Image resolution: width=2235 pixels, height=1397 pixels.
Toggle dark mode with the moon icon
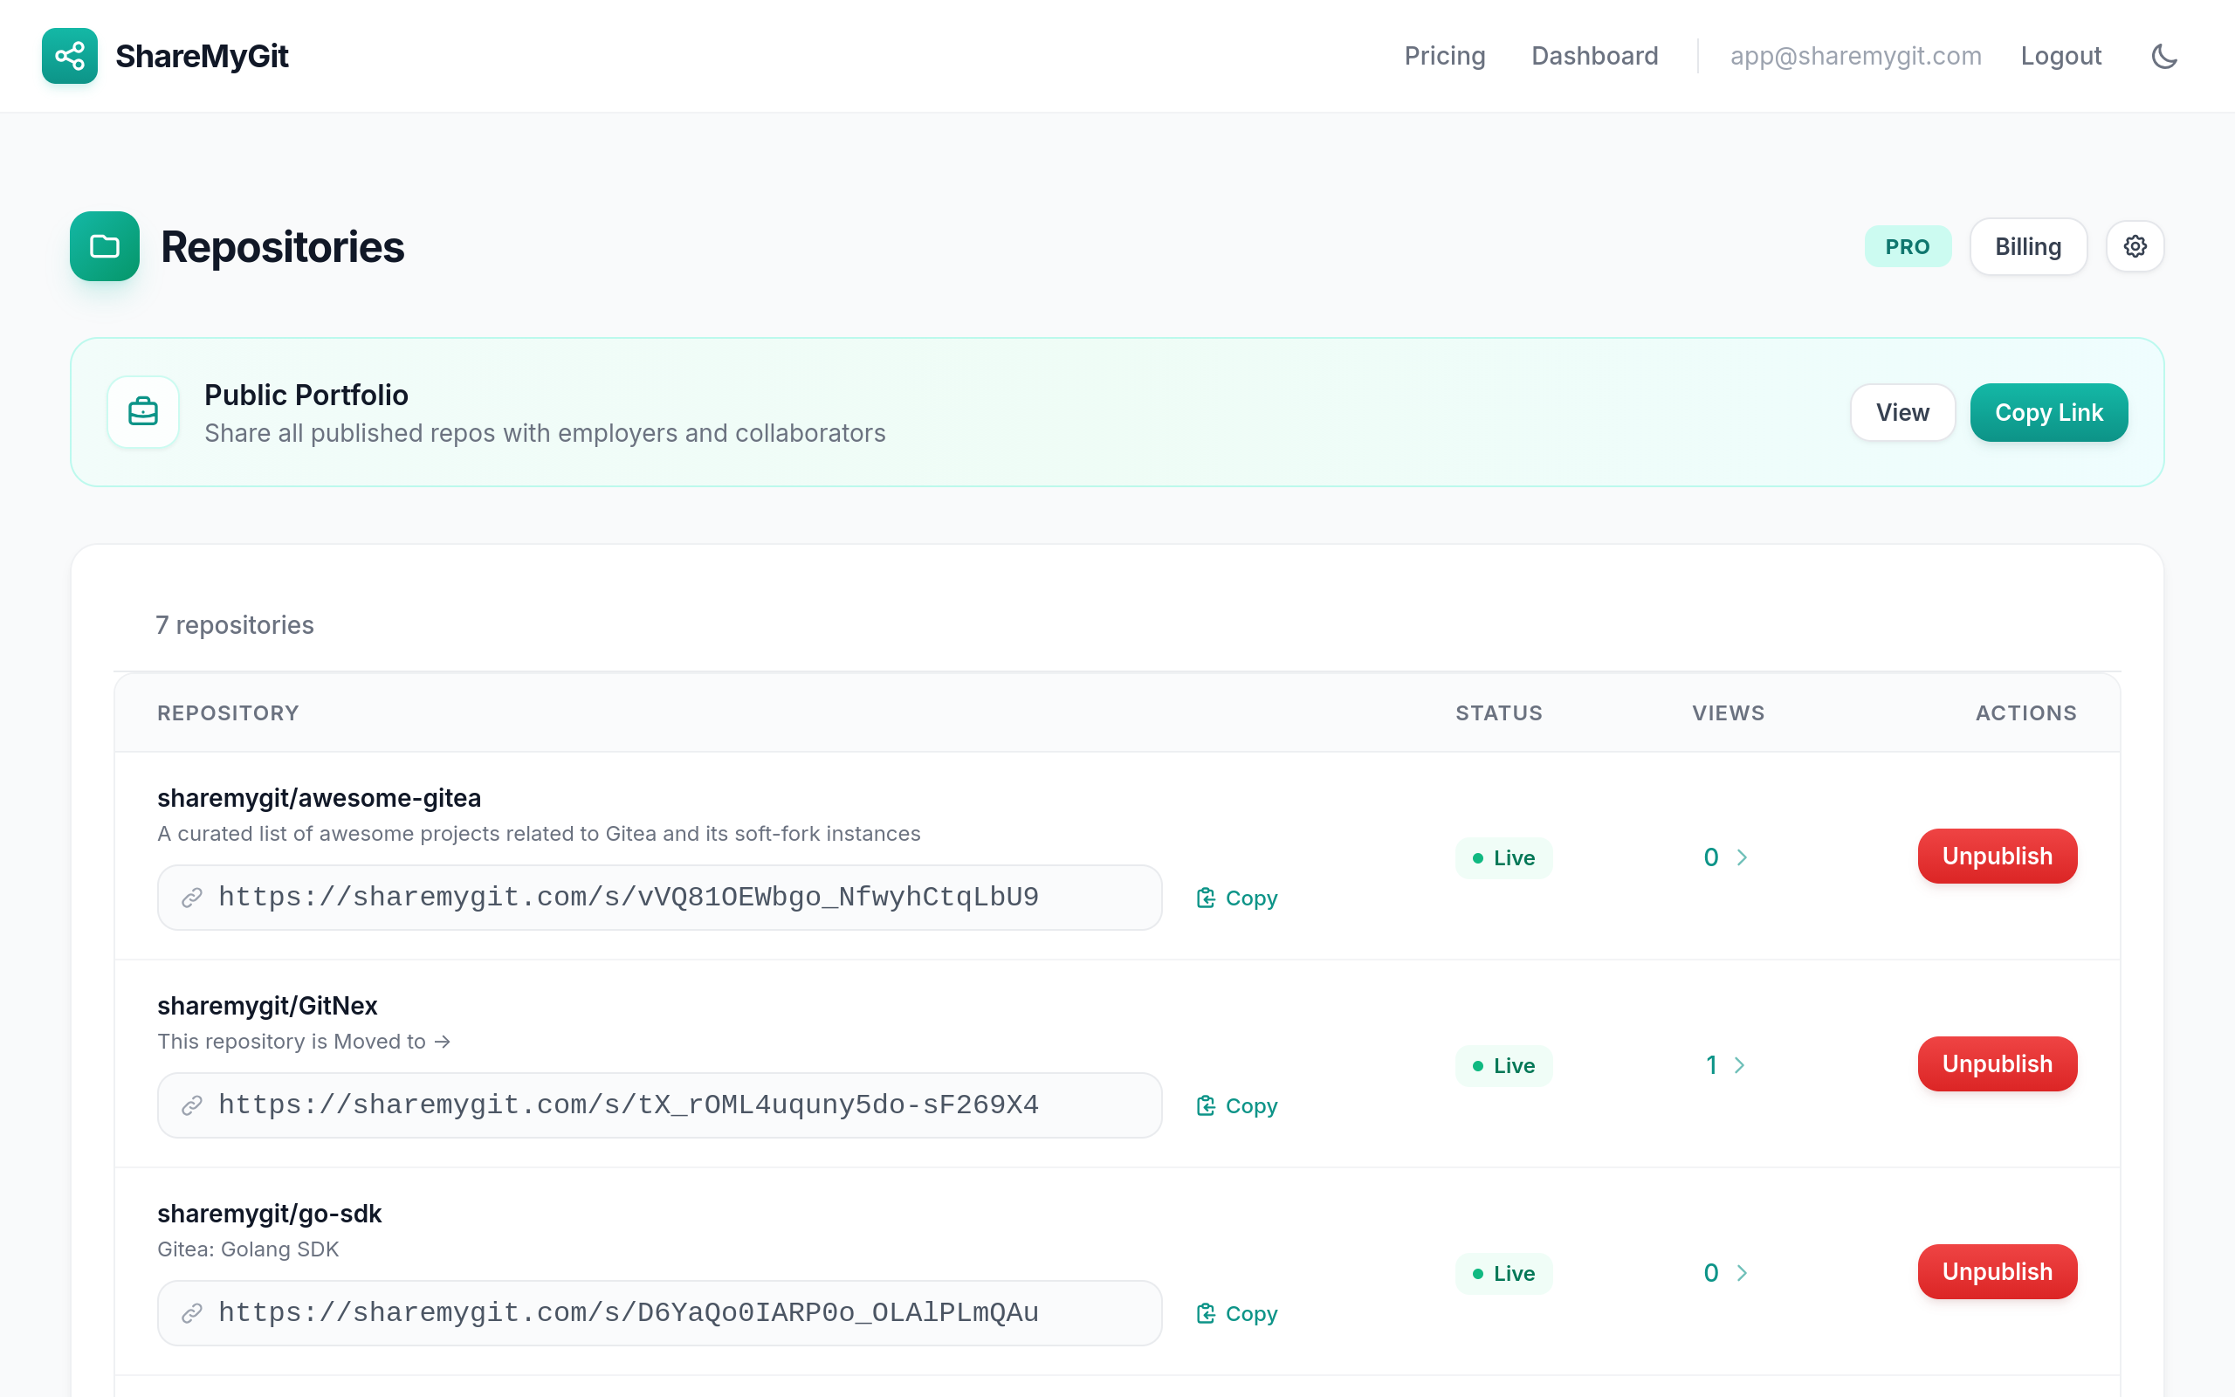(x=2164, y=57)
